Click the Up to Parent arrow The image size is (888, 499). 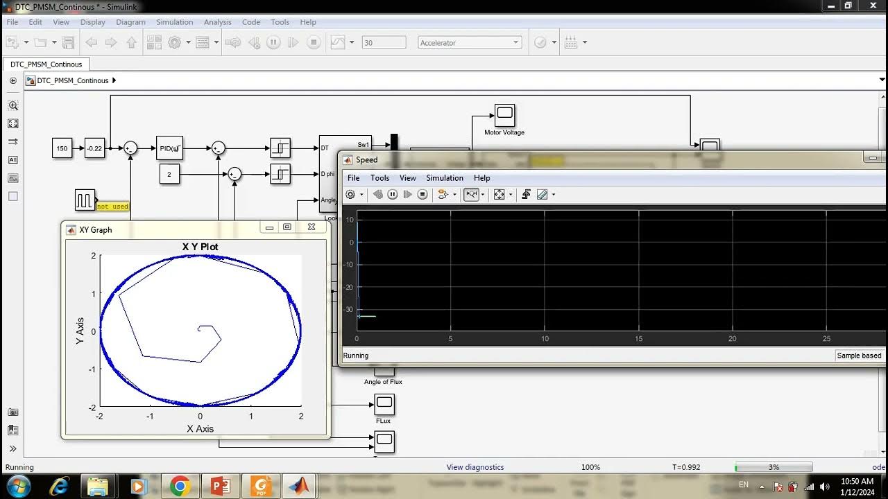coord(132,42)
